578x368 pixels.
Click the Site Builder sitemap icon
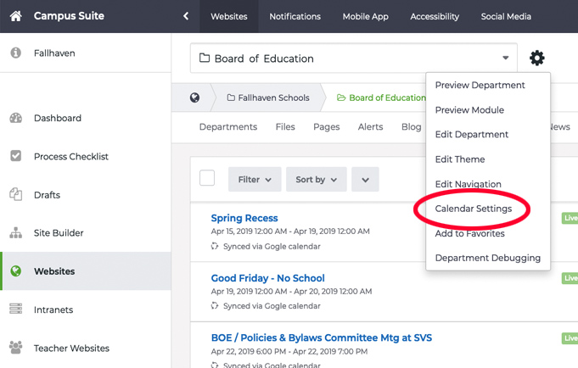pos(15,233)
